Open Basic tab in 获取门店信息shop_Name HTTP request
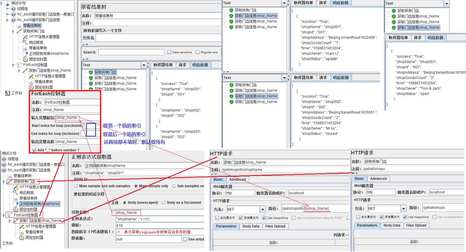466x252 pixels. point(218,180)
